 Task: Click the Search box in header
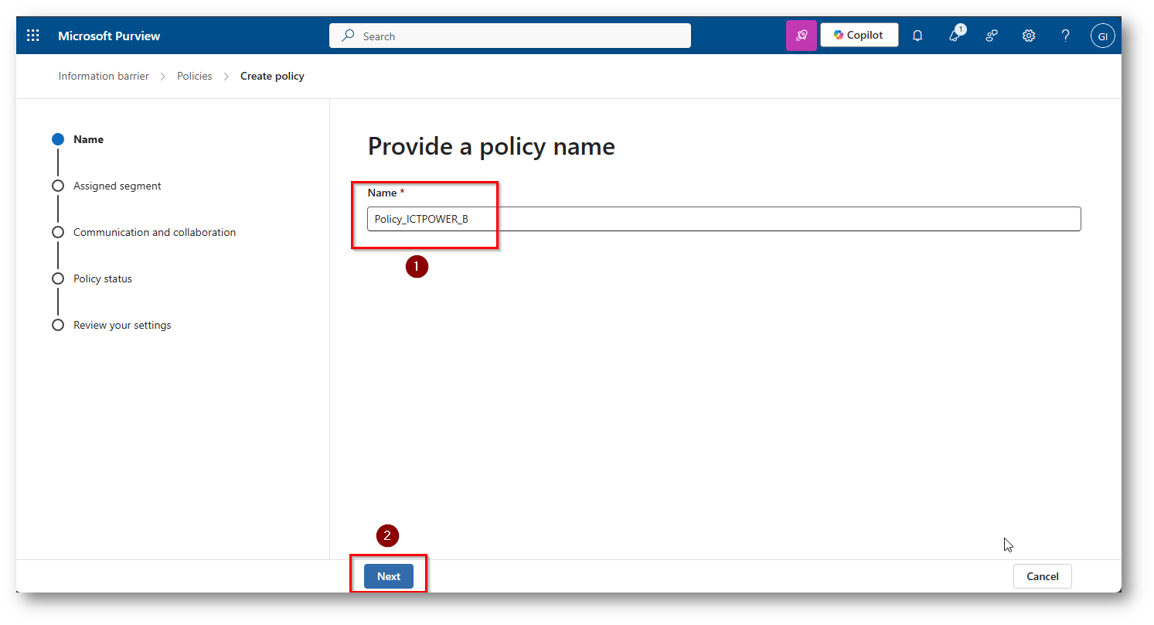510,36
